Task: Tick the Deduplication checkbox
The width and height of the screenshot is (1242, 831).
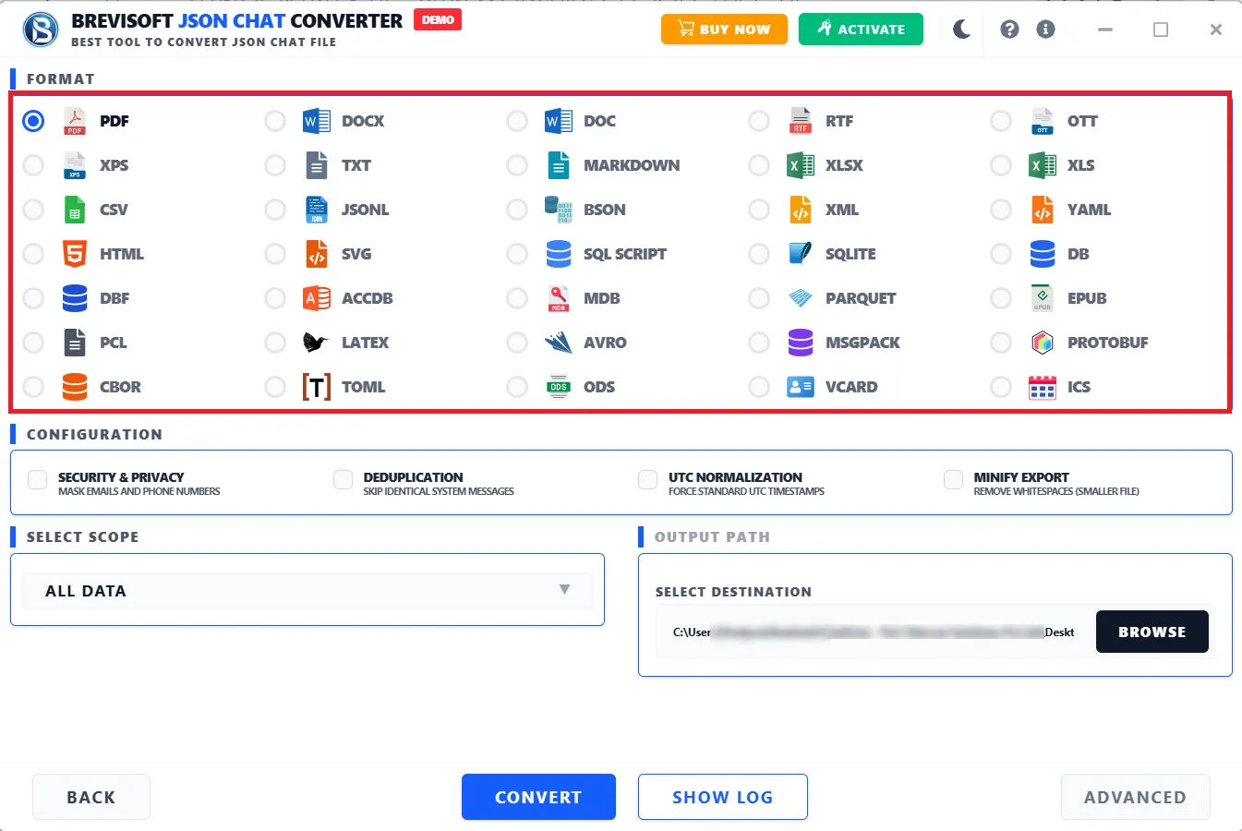Action: point(344,479)
